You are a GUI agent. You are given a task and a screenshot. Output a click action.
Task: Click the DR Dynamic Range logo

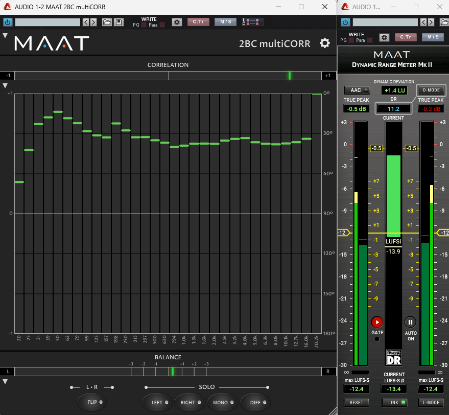394,357
